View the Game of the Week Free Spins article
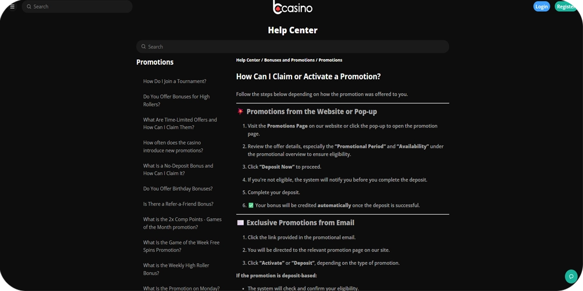 tap(181, 246)
